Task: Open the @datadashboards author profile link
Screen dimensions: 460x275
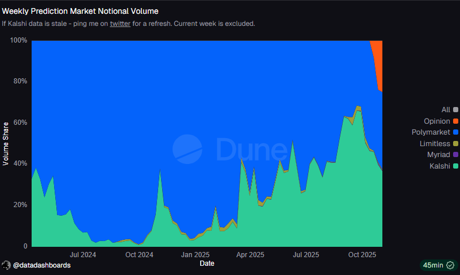Action: click(x=44, y=265)
